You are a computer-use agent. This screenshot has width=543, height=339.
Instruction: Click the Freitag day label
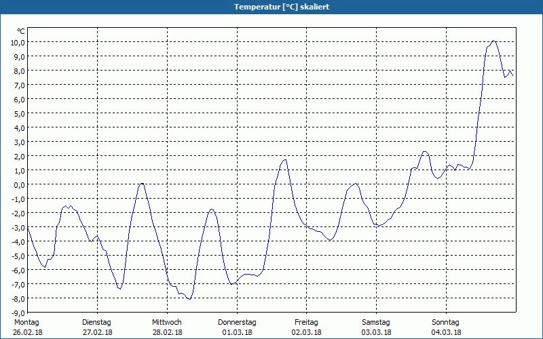tap(306, 323)
